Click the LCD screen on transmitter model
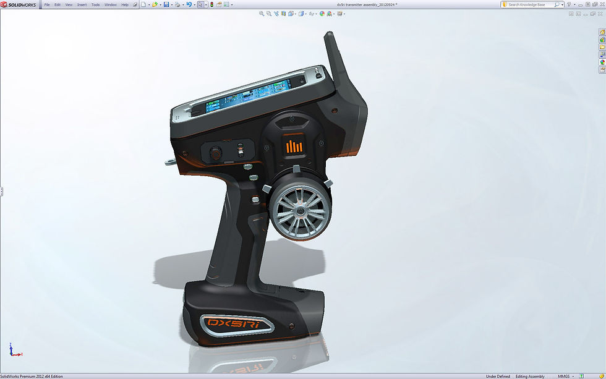 247,95
